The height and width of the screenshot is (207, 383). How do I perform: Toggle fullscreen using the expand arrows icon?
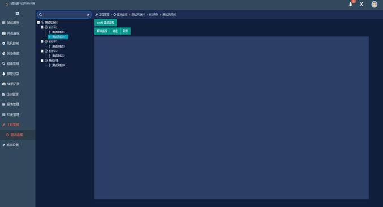click(x=362, y=4)
